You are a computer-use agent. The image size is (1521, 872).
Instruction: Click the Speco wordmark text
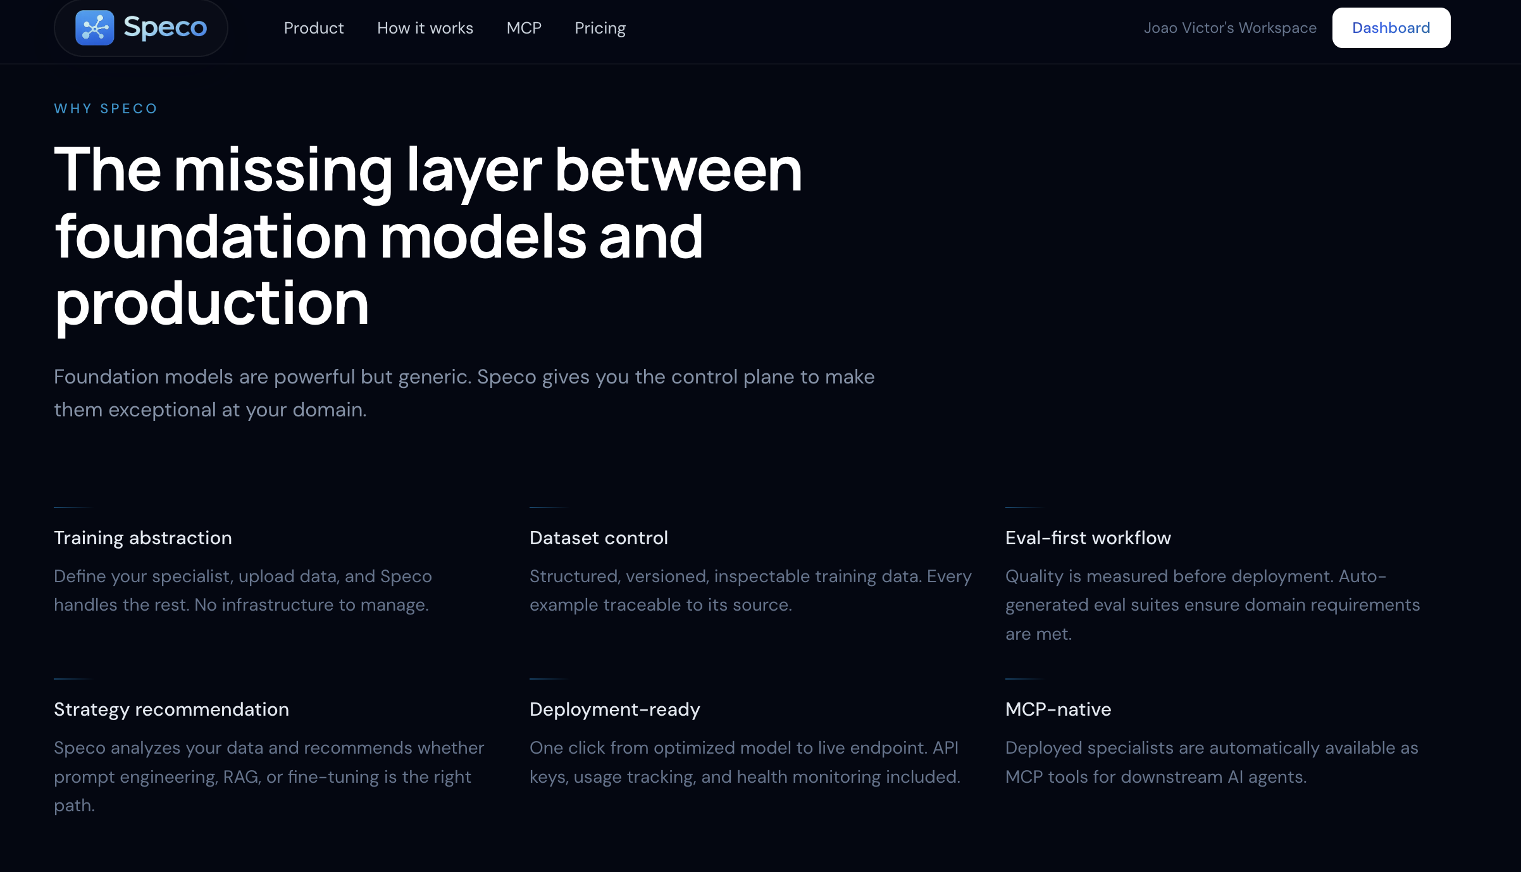[x=165, y=28]
